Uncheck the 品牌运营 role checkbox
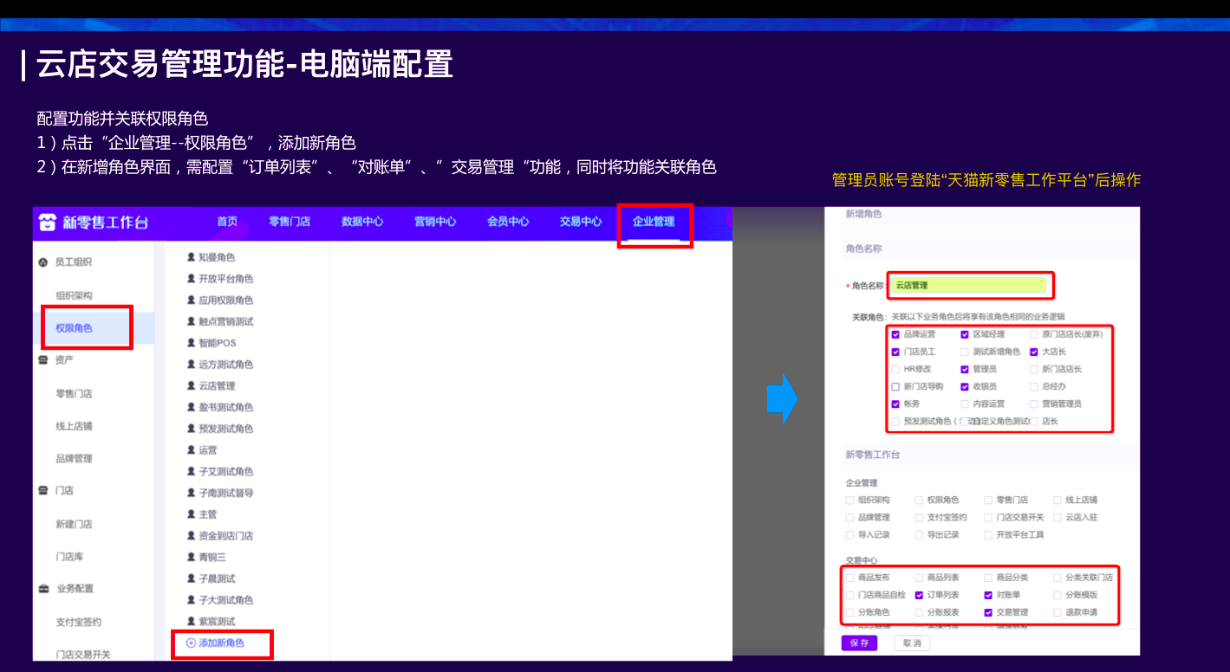Screen dimensions: 1230x672 [x=895, y=334]
